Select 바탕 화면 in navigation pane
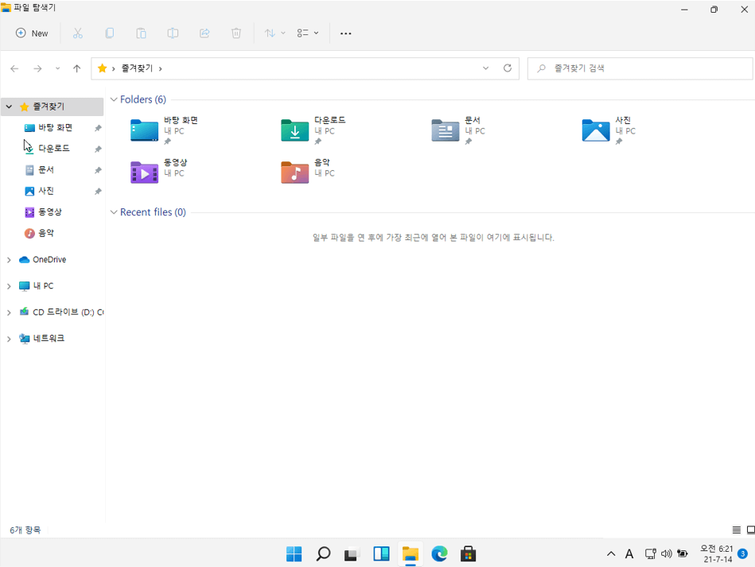This screenshot has width=755, height=567. [x=56, y=127]
